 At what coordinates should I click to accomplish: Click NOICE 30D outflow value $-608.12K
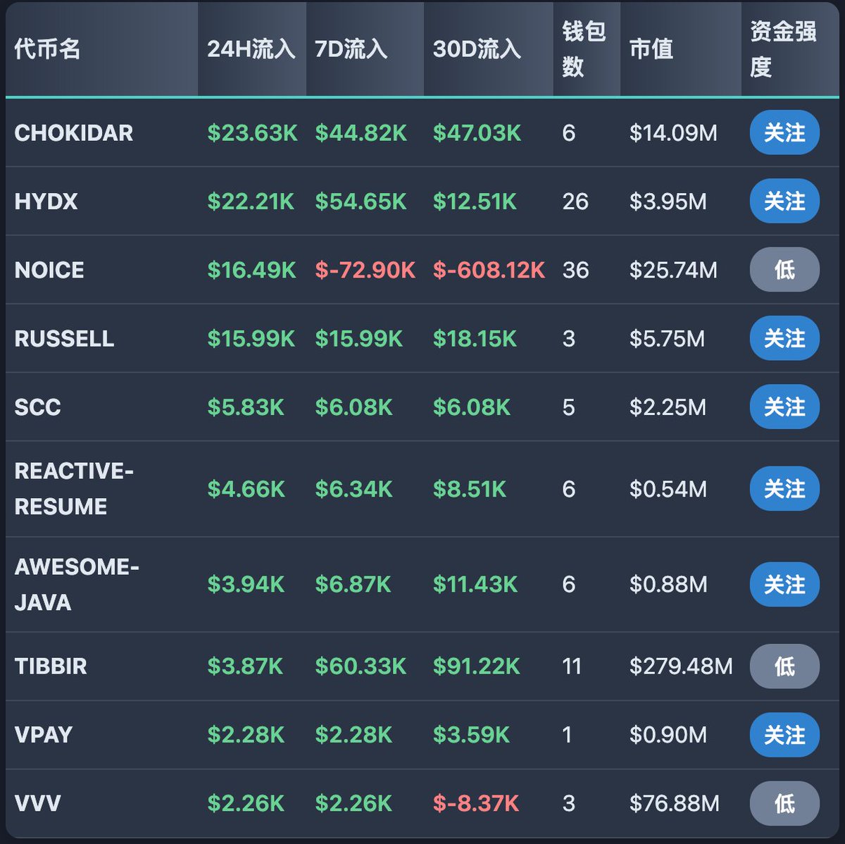[489, 271]
